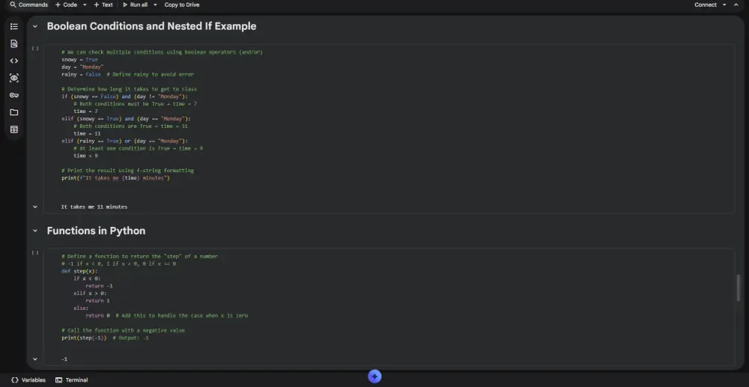Add a new Code cell

(66, 4)
